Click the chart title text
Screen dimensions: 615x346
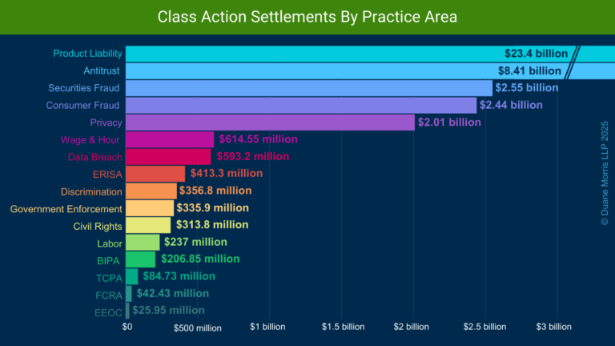(307, 17)
